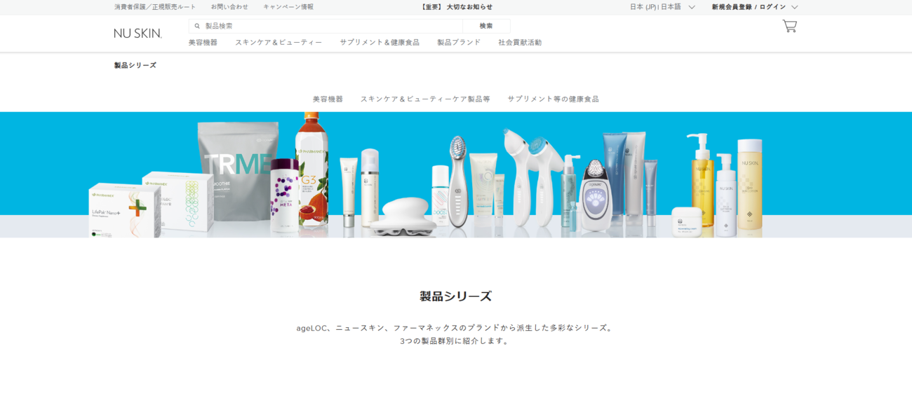The width and height of the screenshot is (912, 400).
Task: Switch to the 美容機器 section tab
Action: pyautogui.click(x=328, y=99)
